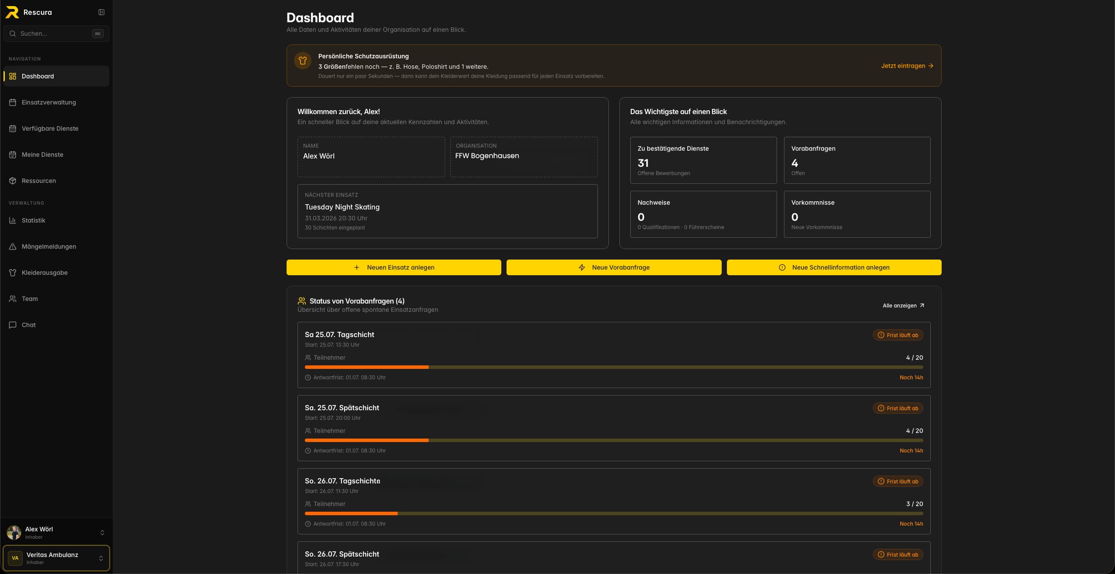Open the Vorabanfragen card showing 4

point(857,160)
